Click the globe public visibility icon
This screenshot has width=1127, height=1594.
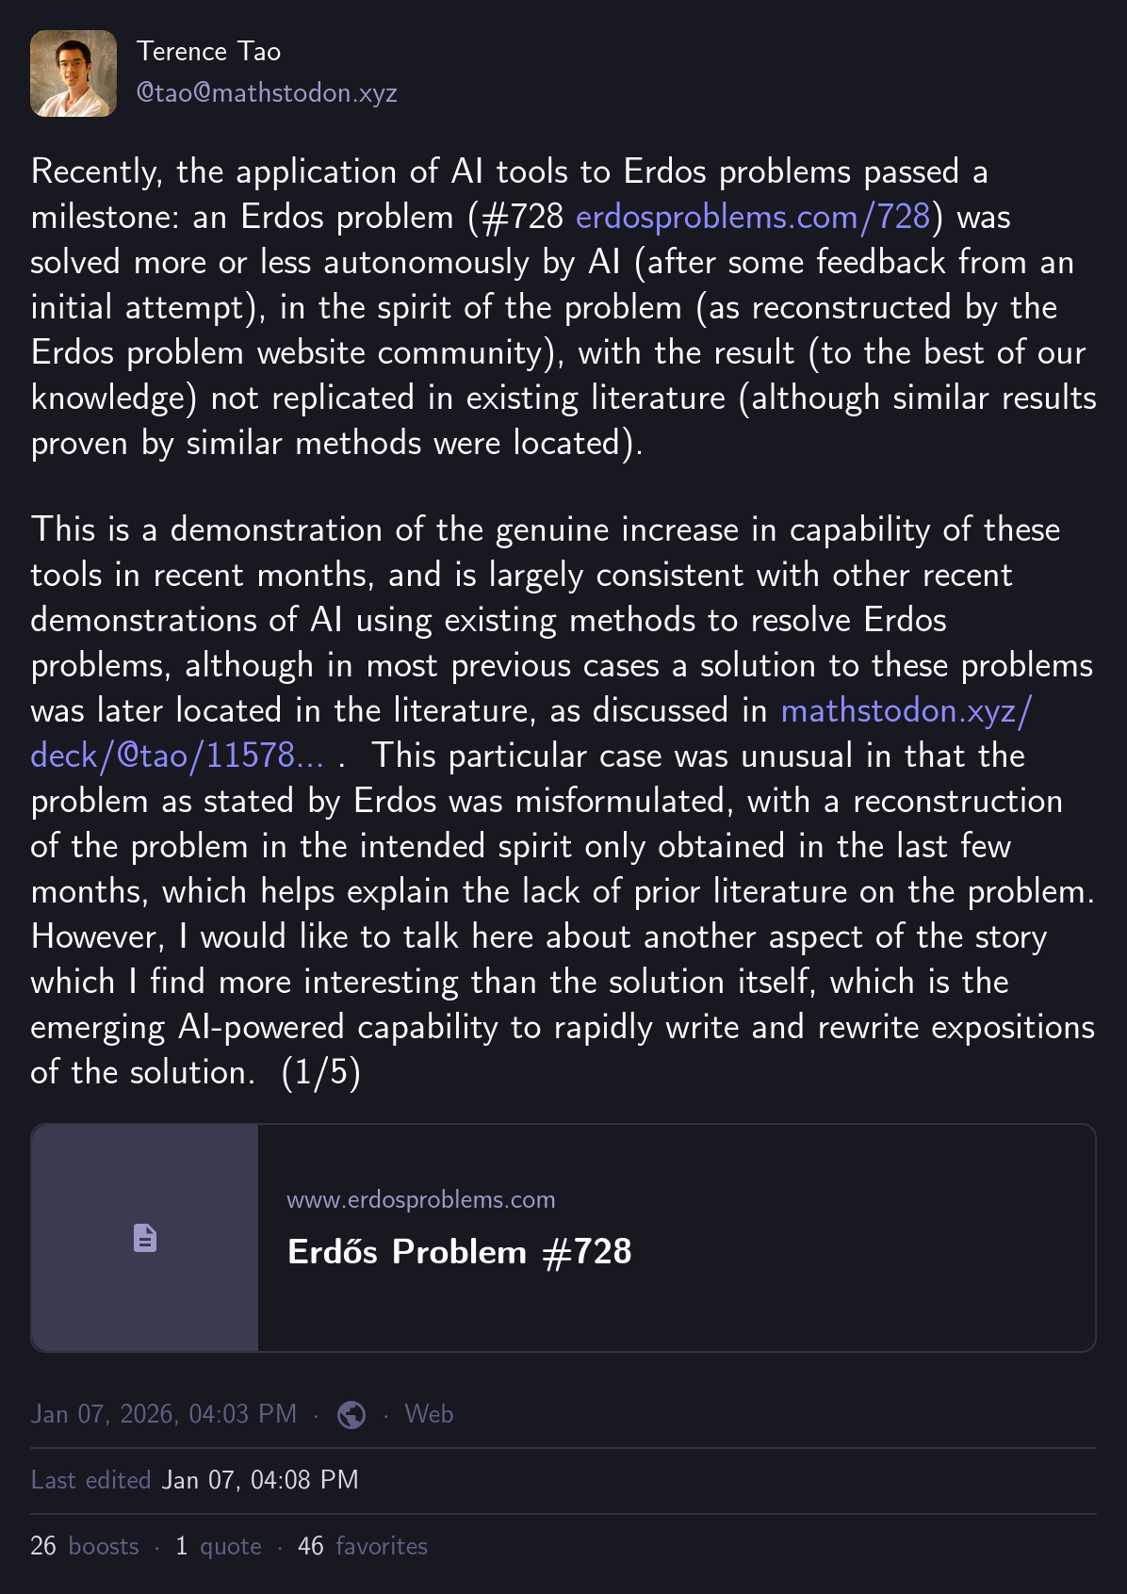click(351, 1415)
